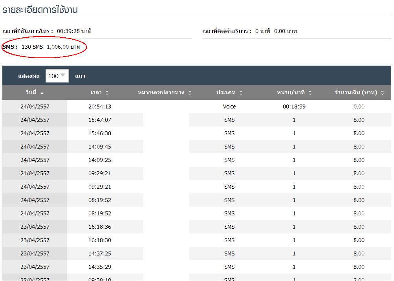
Task: Sort by เวลา column header
Action: [99, 92]
